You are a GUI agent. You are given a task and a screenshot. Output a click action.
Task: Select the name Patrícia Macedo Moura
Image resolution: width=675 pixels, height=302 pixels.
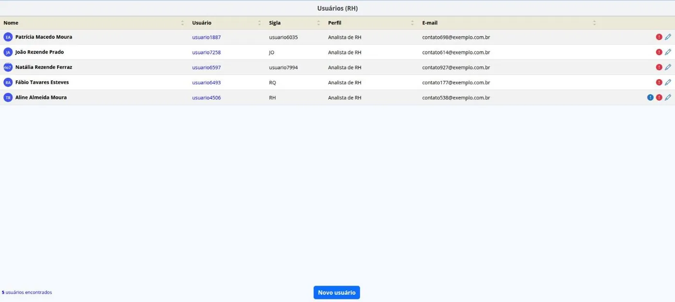point(44,37)
